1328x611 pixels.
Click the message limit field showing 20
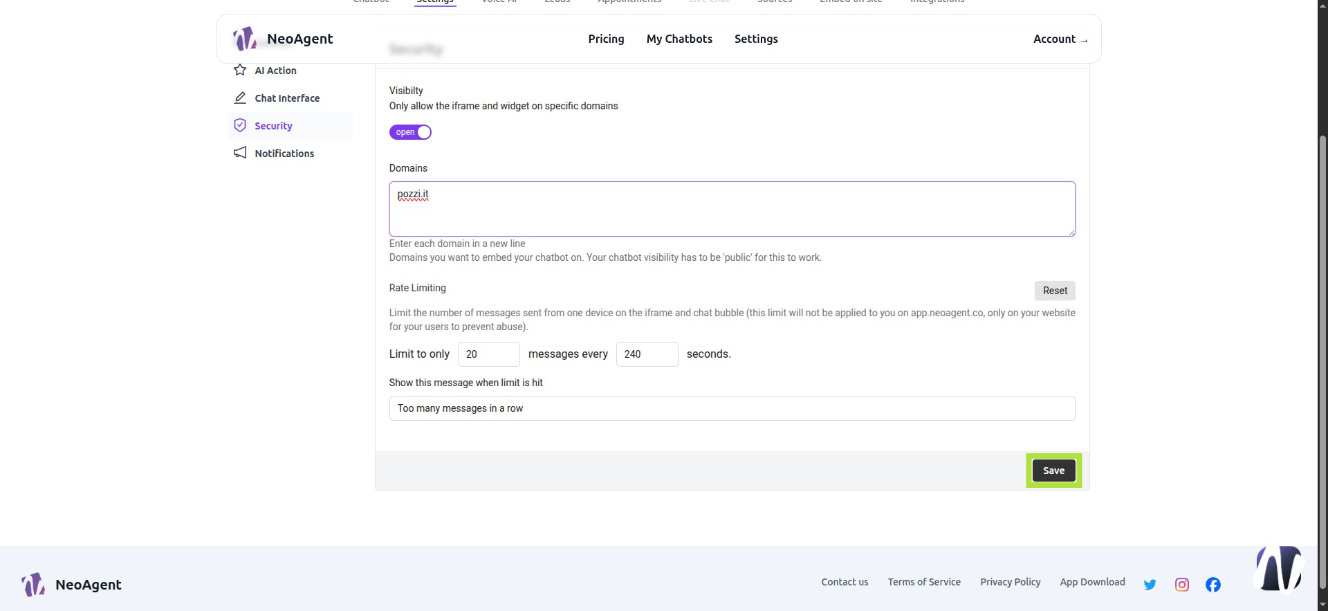click(x=488, y=354)
